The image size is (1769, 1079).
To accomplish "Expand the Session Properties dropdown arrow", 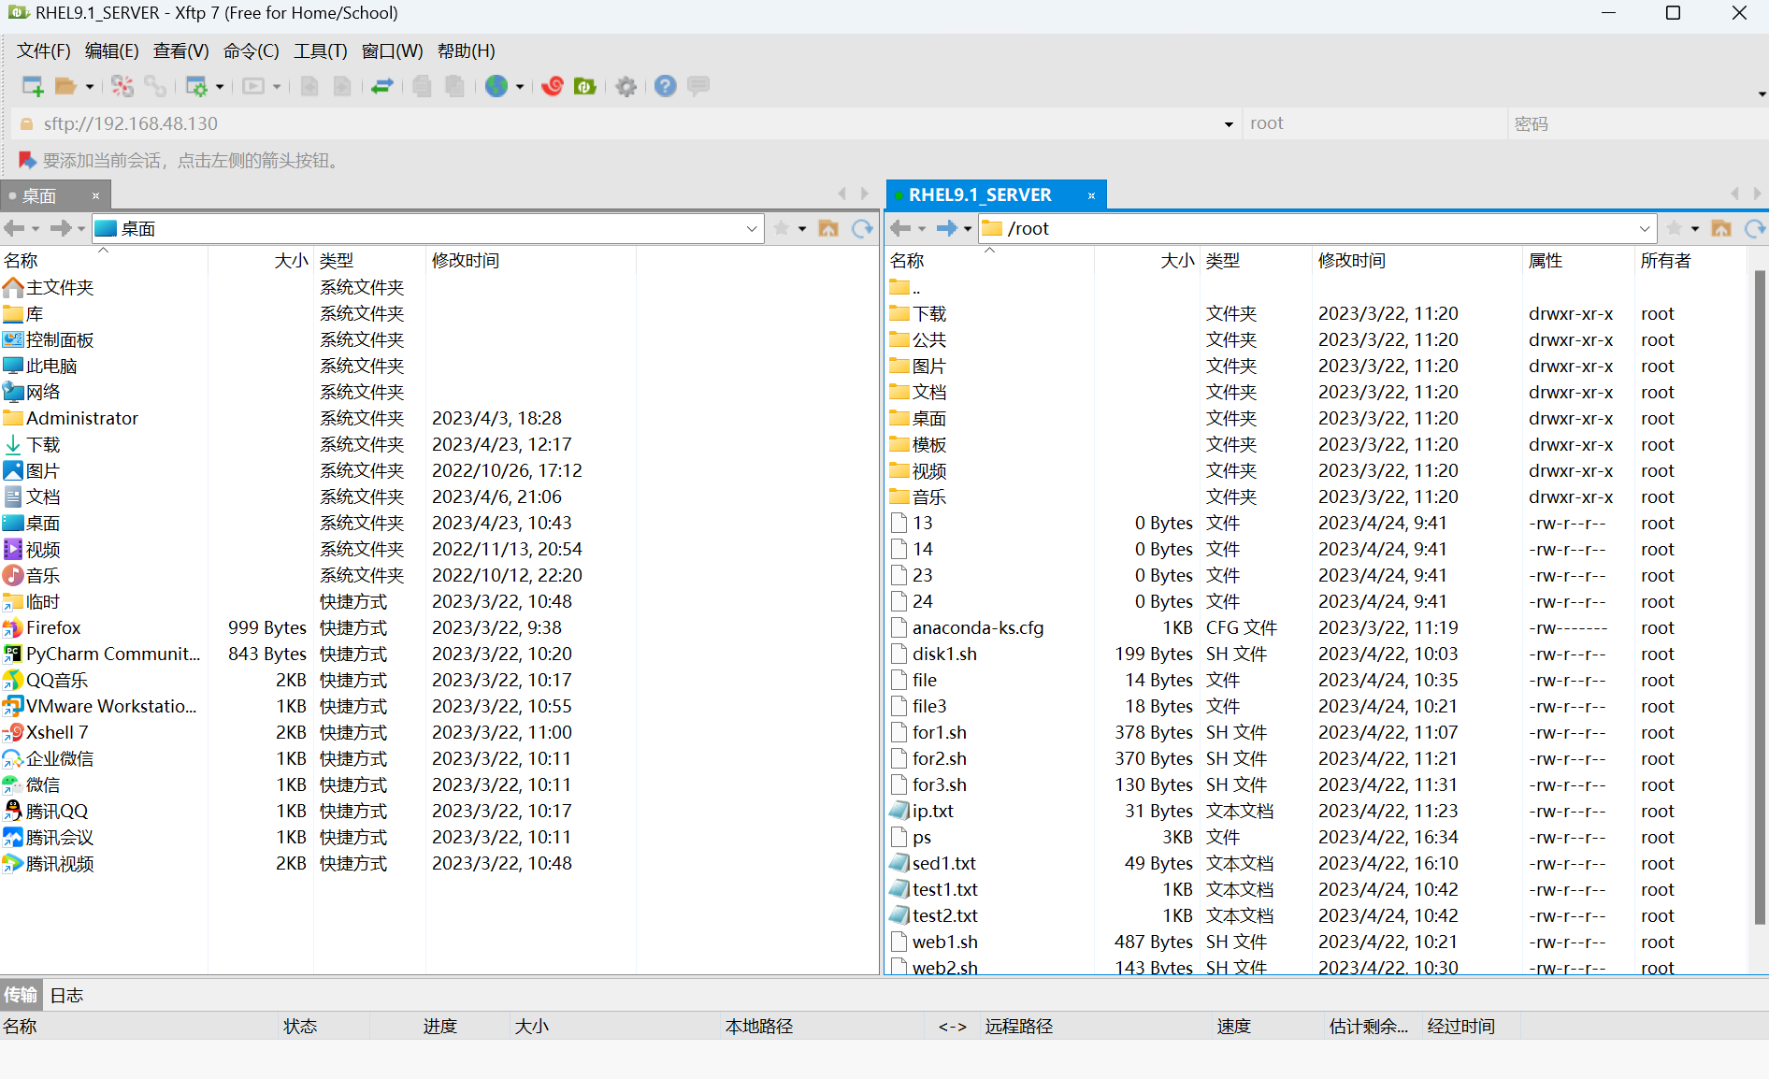I will [x=220, y=87].
